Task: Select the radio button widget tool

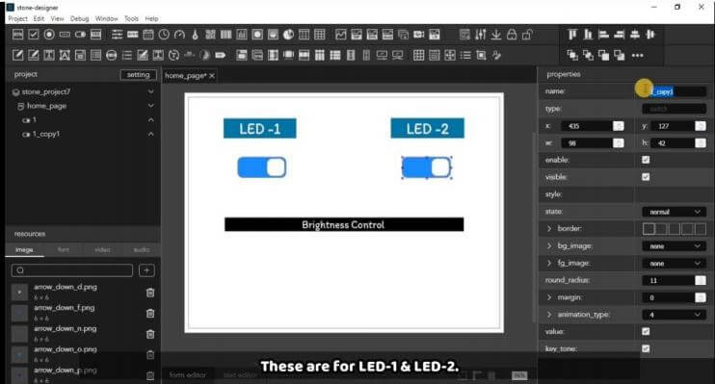Action: (x=49, y=35)
